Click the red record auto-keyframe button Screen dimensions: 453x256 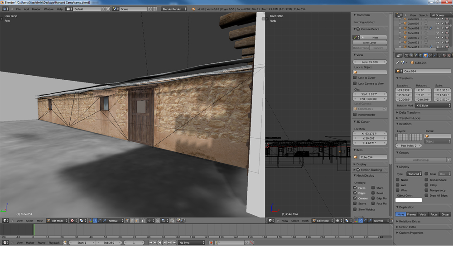(211, 243)
